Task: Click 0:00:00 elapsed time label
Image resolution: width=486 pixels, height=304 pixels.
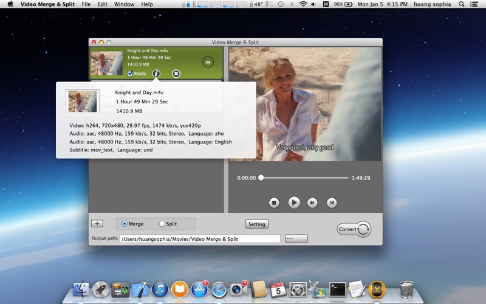Action: 247,178
